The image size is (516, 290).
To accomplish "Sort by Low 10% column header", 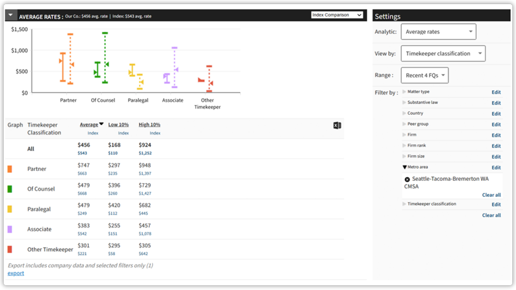I will [x=118, y=124].
